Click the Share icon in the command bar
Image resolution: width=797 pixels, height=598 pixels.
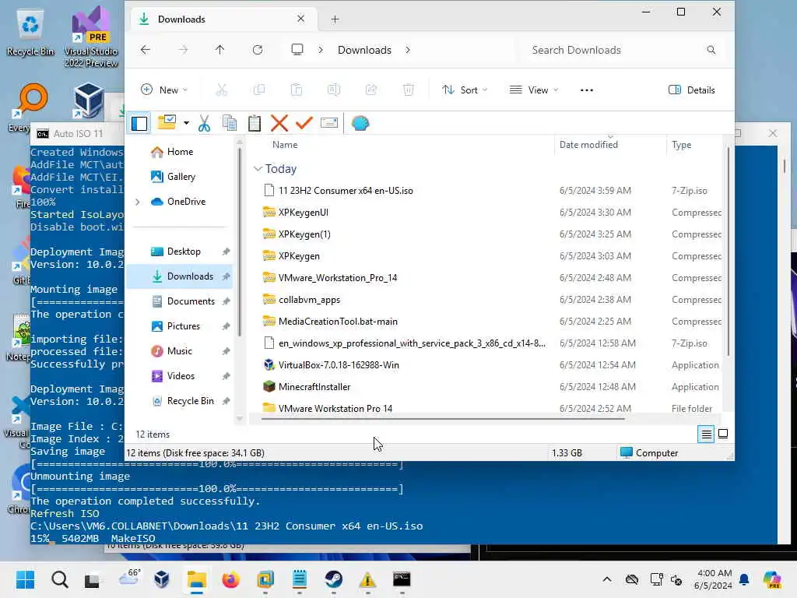[371, 90]
